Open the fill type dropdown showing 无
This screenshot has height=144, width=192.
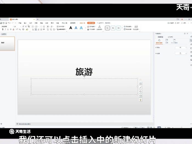(x=181, y=47)
